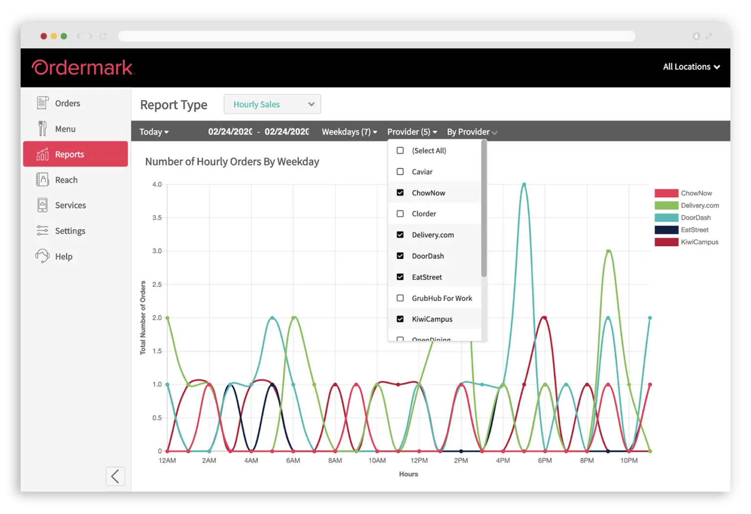751x514 pixels.
Task: Uncheck the Delivery.com provider checkbox
Action: point(400,235)
